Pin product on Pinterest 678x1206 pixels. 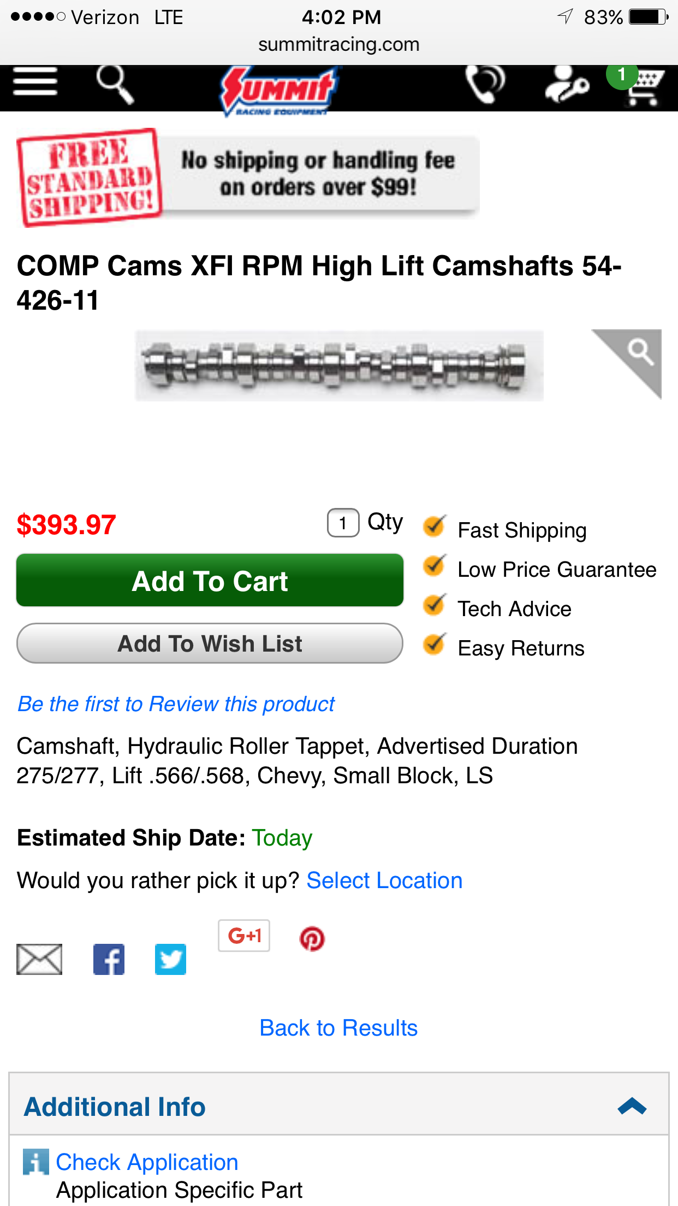tap(312, 939)
